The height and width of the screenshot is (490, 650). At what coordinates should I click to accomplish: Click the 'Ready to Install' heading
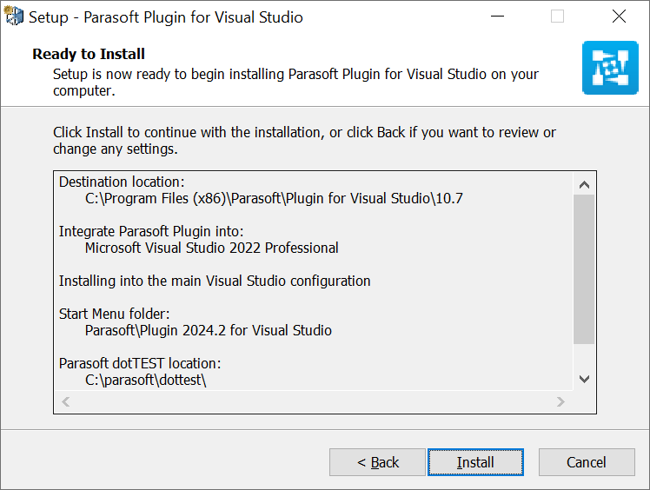[89, 54]
